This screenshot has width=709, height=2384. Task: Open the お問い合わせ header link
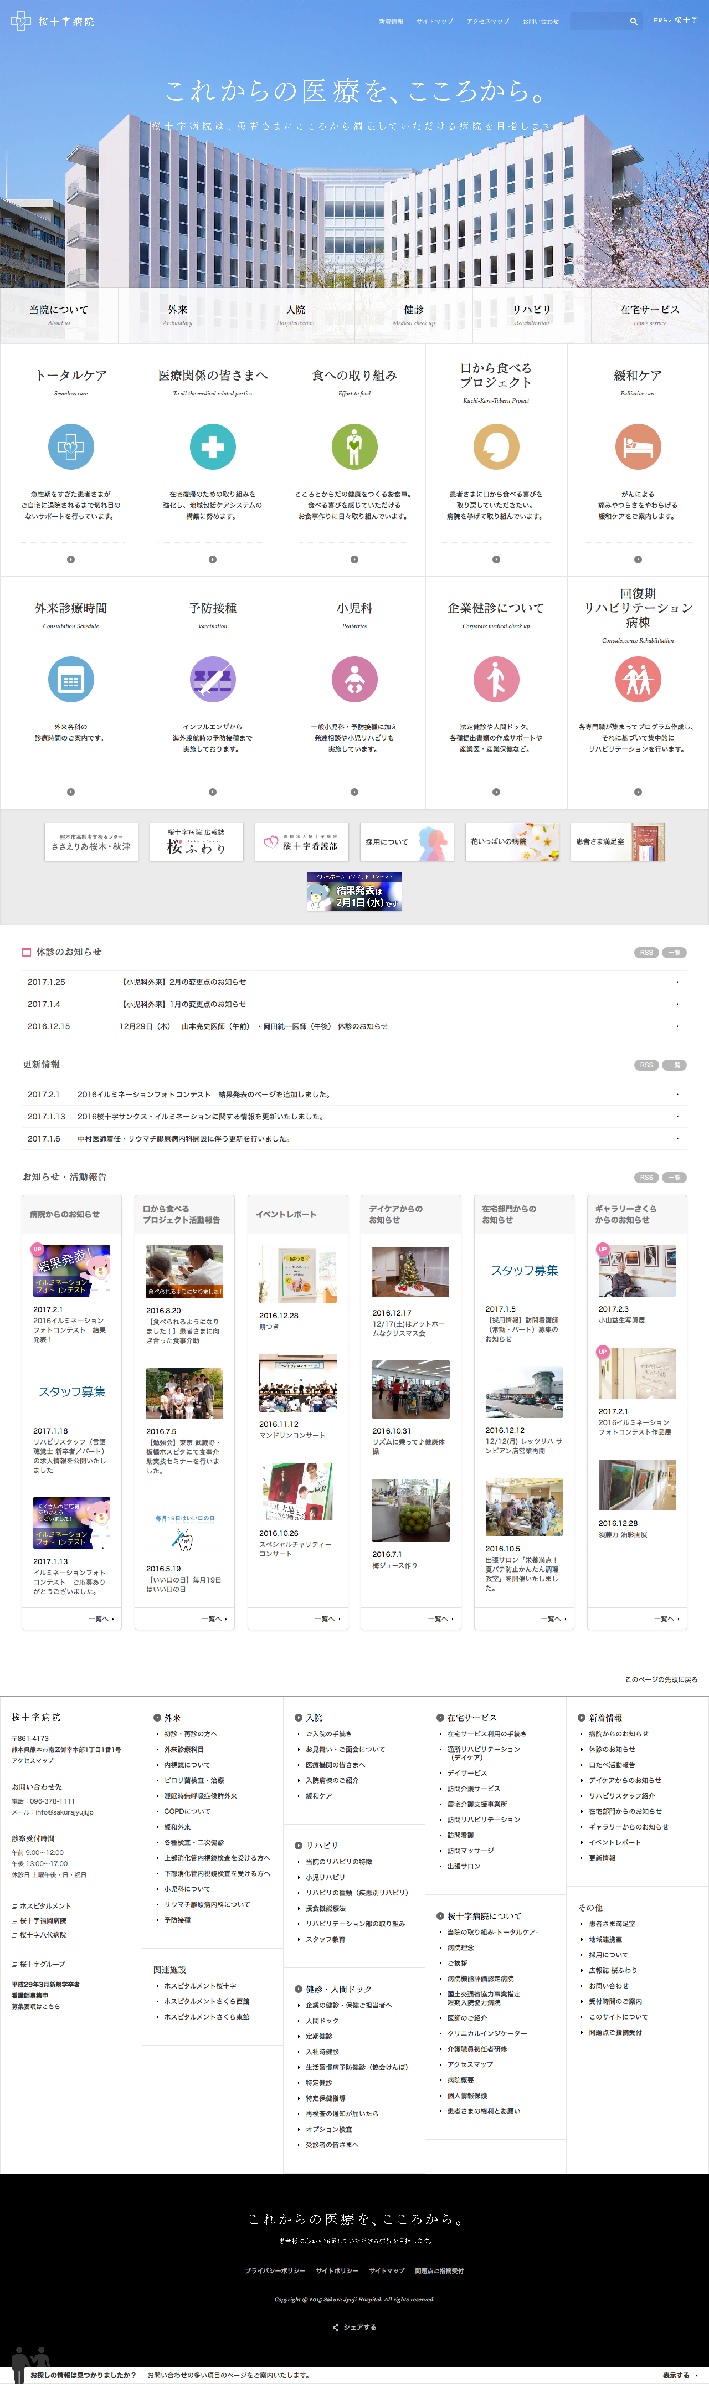point(541,21)
